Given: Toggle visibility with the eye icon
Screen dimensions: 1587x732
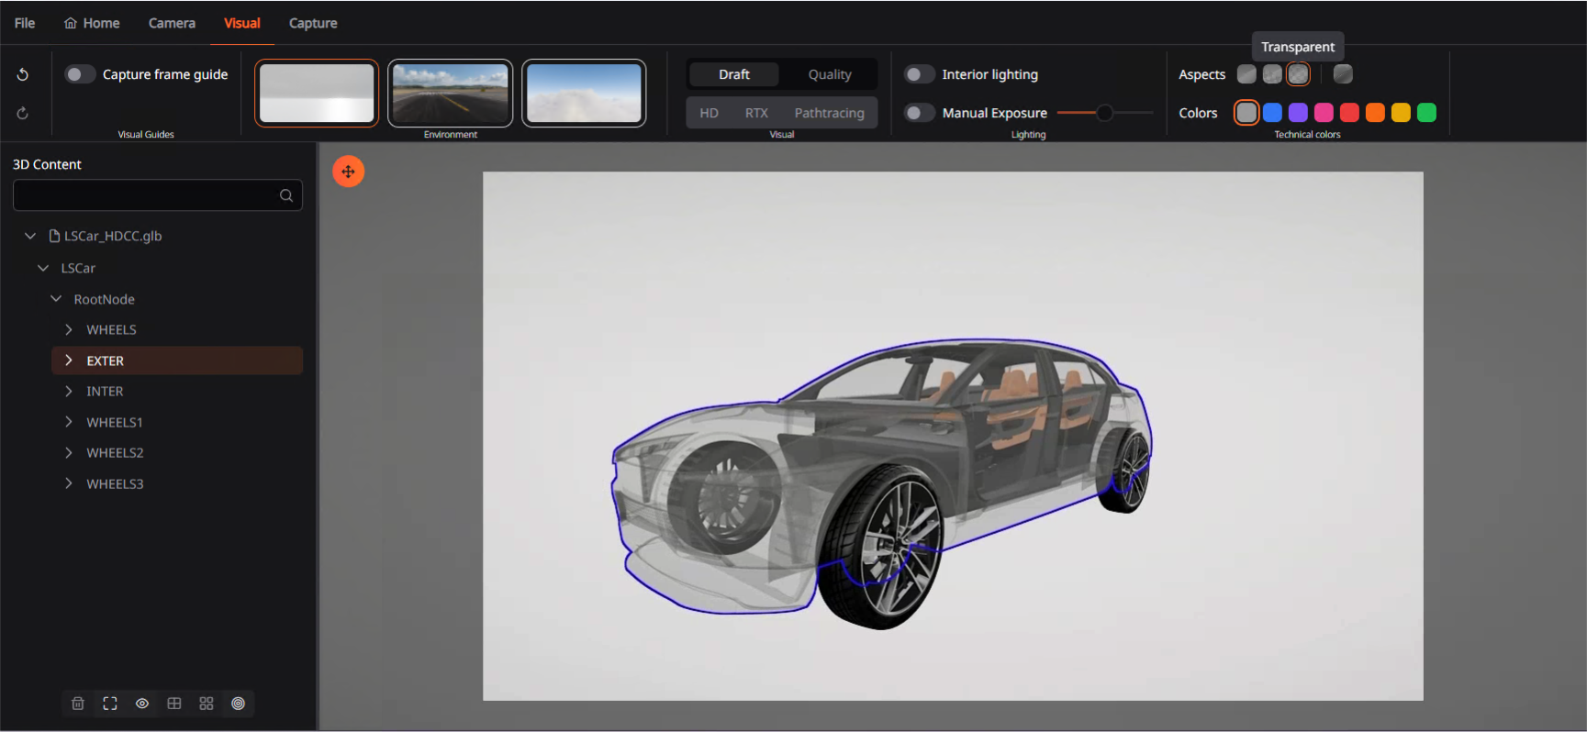Looking at the screenshot, I should click(142, 704).
